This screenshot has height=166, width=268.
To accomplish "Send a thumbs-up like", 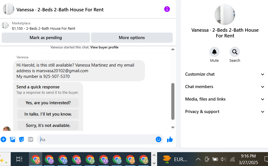I will point(170,139).
